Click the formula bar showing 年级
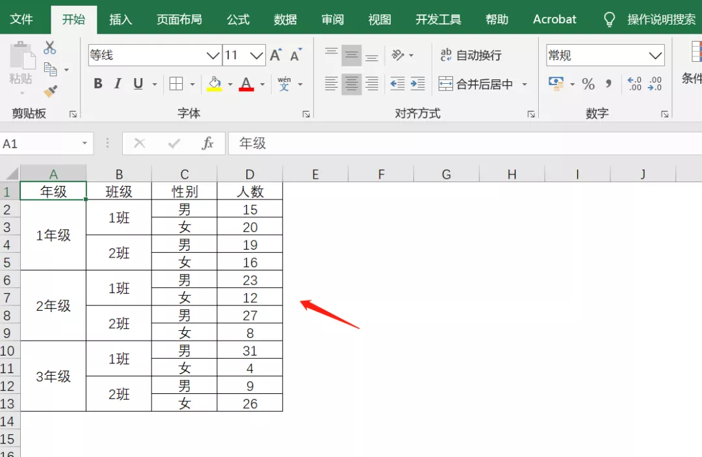Screen dimensions: 702x457 coord(465,143)
